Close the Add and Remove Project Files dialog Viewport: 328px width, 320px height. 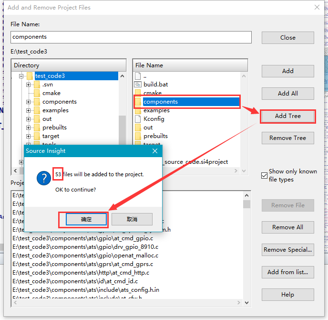pyautogui.click(x=317, y=7)
